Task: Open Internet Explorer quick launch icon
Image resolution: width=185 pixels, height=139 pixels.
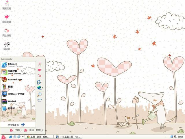Action: click(x=11, y=137)
